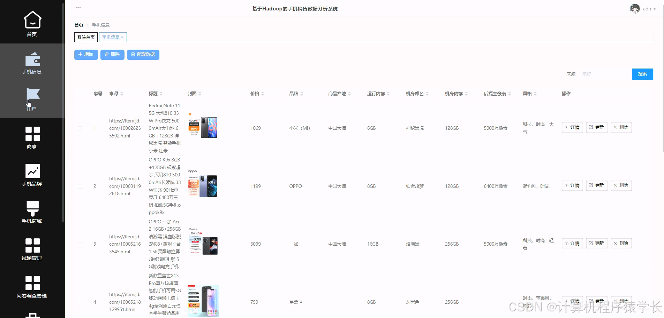Sort table by 后摄主像素 column arrows
Viewport: 664px width, 318px height.
coord(510,94)
